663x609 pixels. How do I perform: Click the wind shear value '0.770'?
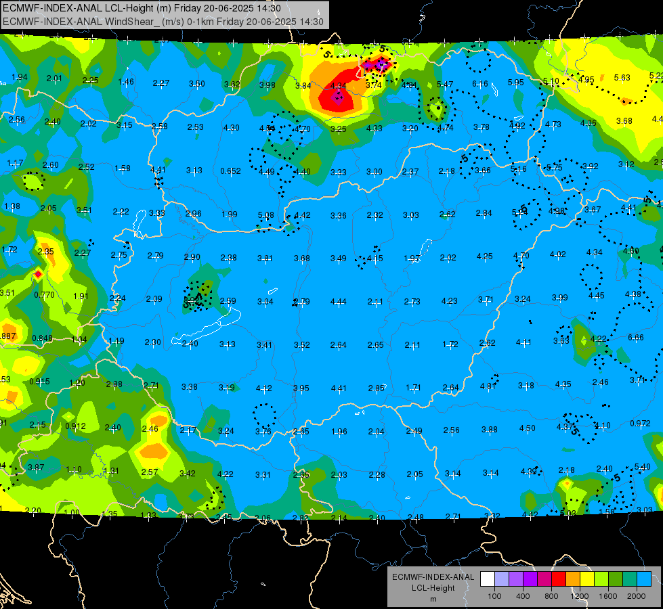[x=45, y=294]
